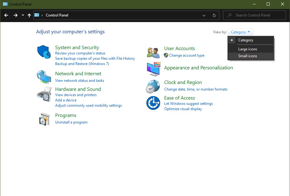Open View devices and printers
The height and width of the screenshot is (196, 290).
click(x=76, y=95)
